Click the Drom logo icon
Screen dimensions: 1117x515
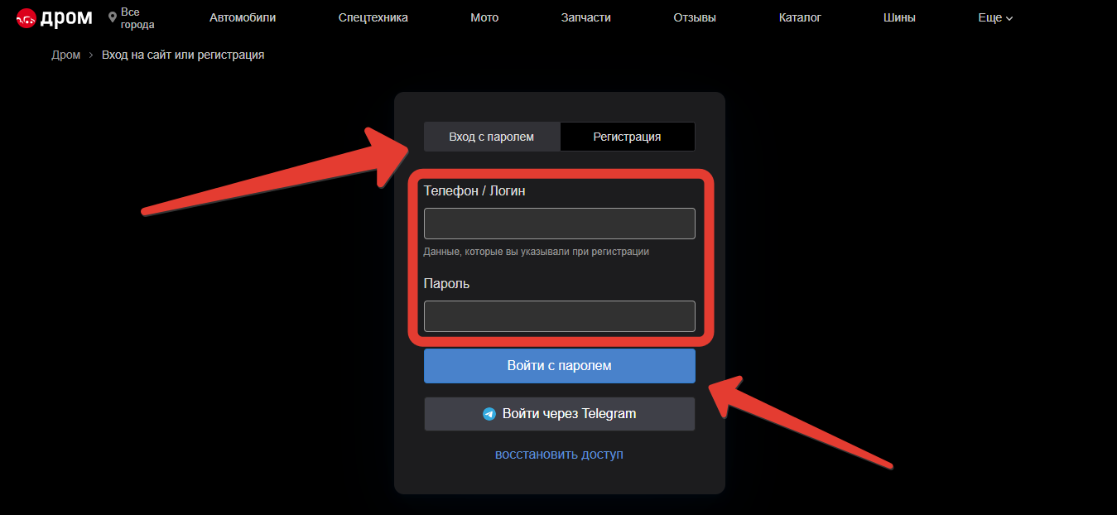[x=26, y=18]
